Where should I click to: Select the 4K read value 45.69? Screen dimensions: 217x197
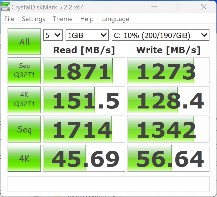click(84, 158)
